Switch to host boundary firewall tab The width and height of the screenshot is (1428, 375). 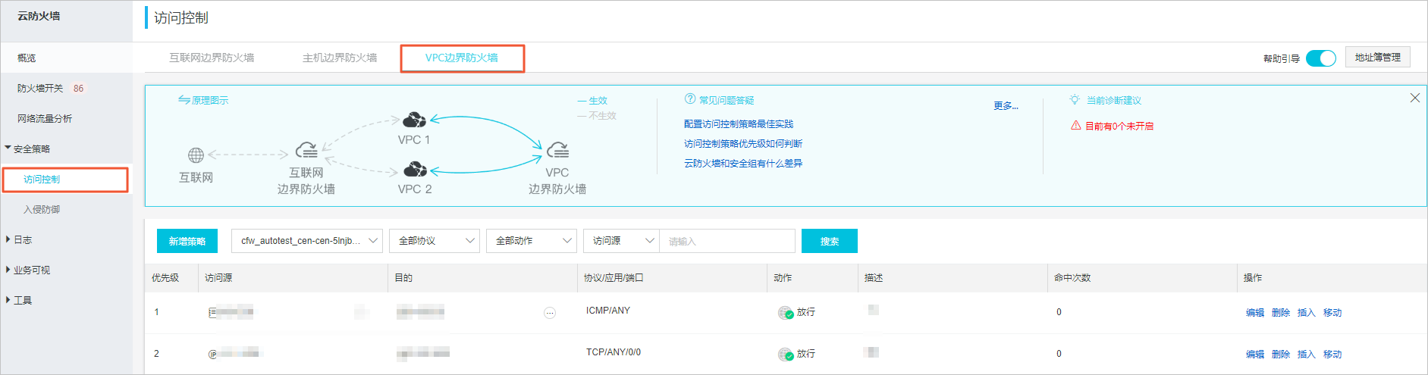coord(340,58)
